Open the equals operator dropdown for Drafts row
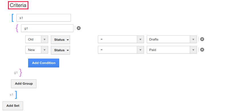This screenshot has width=237, height=111. (x=121, y=39)
